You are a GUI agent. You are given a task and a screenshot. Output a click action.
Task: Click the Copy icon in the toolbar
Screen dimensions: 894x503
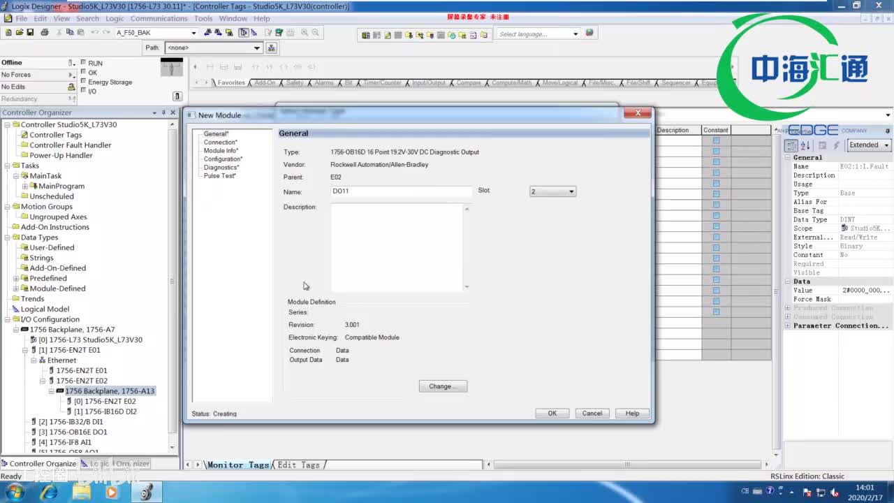pos(70,32)
